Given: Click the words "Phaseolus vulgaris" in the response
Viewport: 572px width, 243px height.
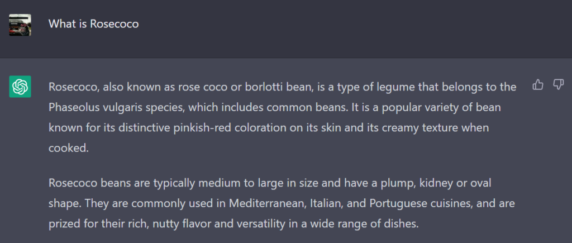Looking at the screenshot, I should click(93, 108).
